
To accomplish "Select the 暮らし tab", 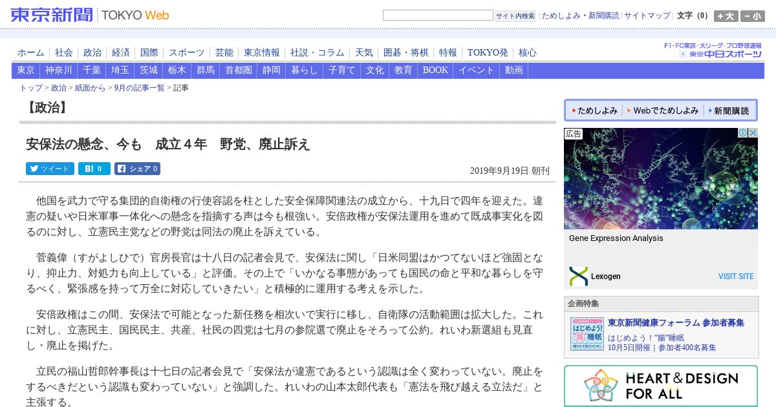I will [305, 70].
